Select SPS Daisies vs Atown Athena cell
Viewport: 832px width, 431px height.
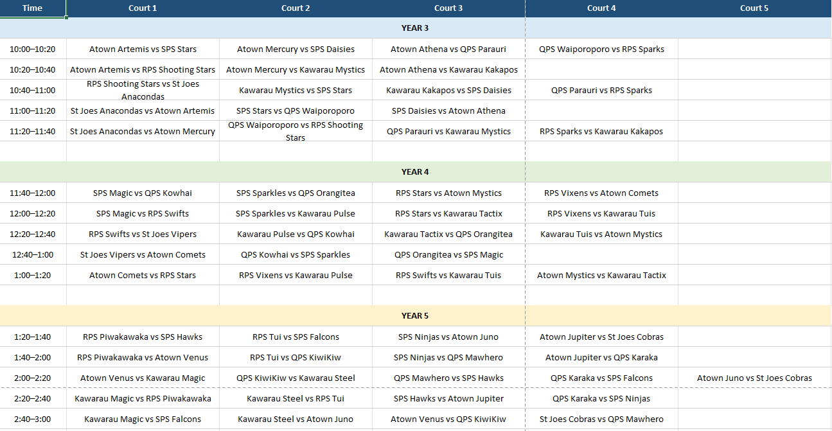(448, 111)
